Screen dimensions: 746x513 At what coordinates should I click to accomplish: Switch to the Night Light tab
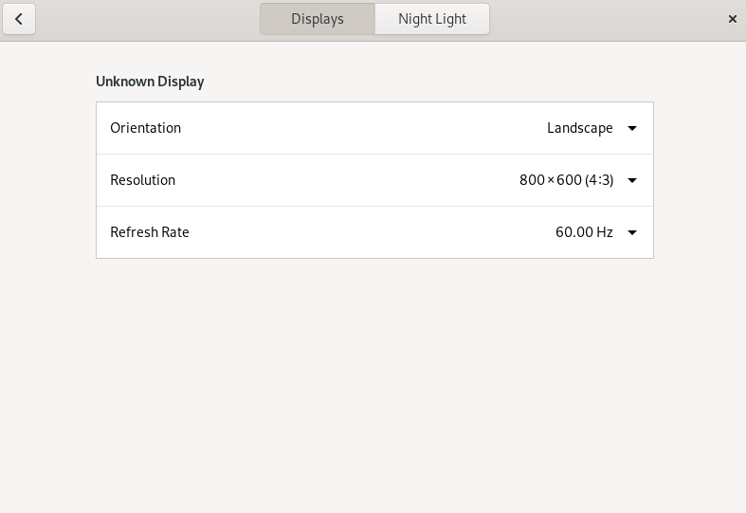[431, 19]
